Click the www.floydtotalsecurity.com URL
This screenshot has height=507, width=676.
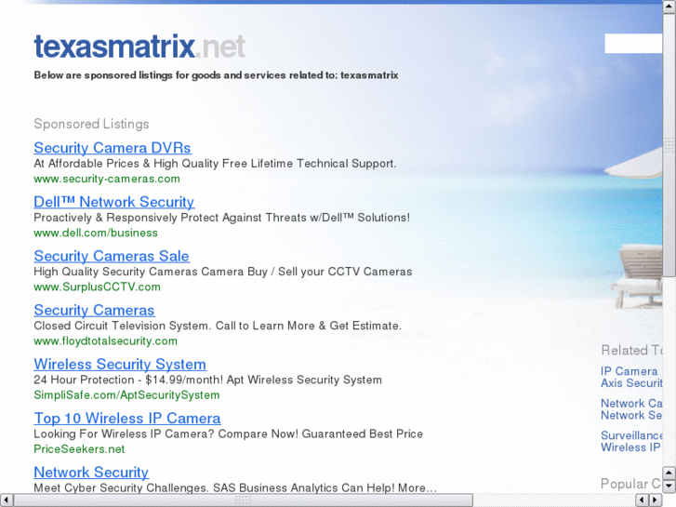point(105,341)
